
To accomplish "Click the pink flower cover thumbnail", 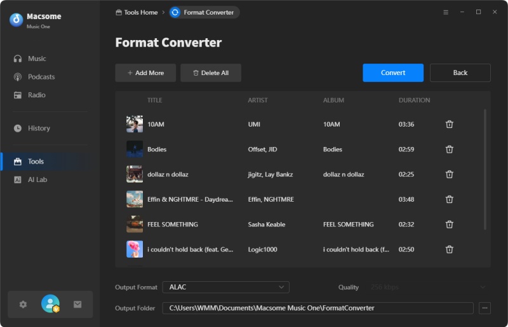I will coord(135,249).
